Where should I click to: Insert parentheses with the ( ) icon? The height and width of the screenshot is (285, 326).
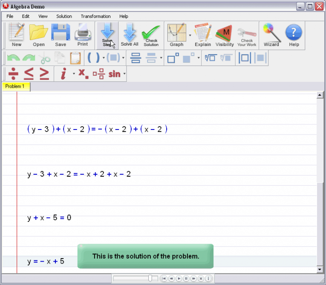tap(94, 58)
